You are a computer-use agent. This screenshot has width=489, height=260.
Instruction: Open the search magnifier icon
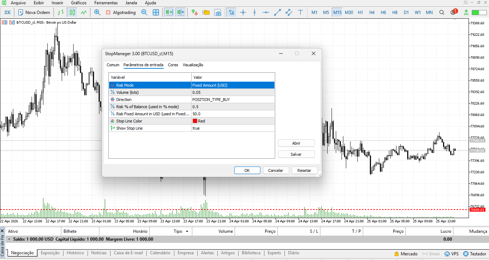pos(442,13)
